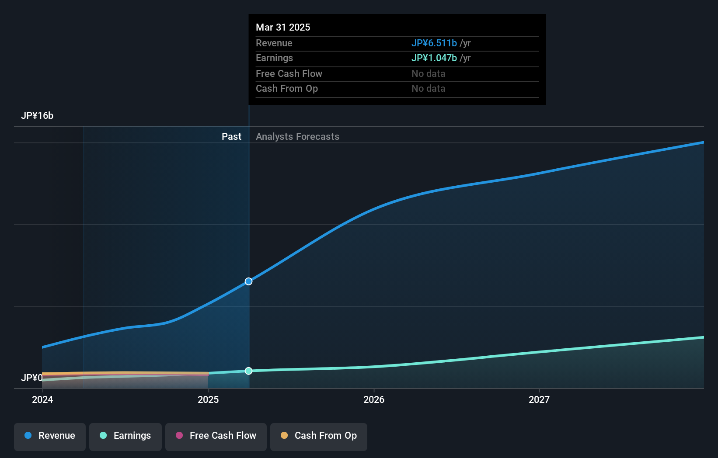Click the Earnings tooltip row label
This screenshot has width=718, height=458.
pos(275,58)
